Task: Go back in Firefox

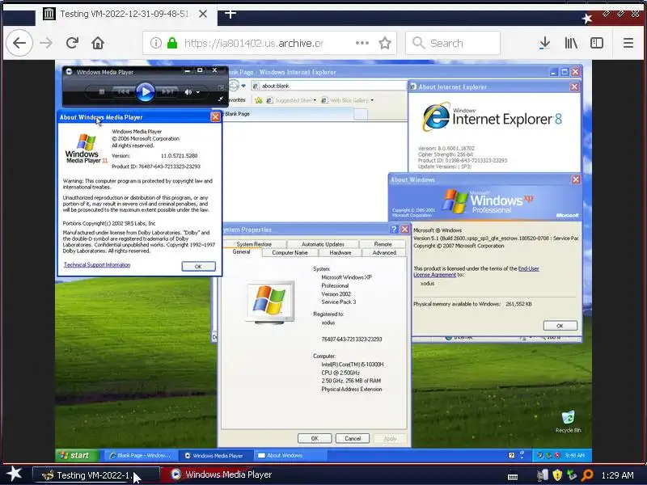Action: pos(19,43)
